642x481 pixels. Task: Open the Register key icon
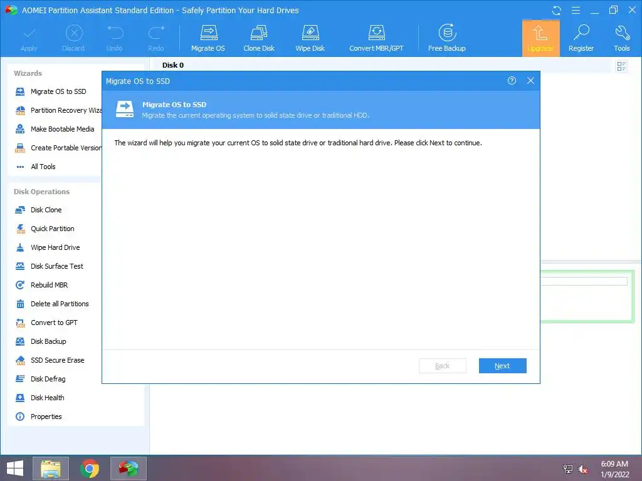[581, 38]
